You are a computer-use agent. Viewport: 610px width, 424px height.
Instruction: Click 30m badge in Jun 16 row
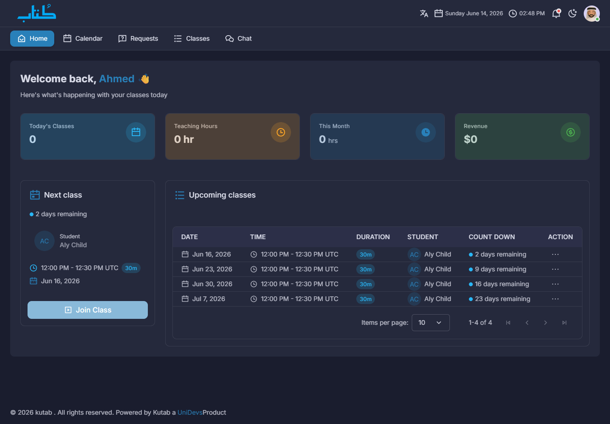pyautogui.click(x=366, y=254)
